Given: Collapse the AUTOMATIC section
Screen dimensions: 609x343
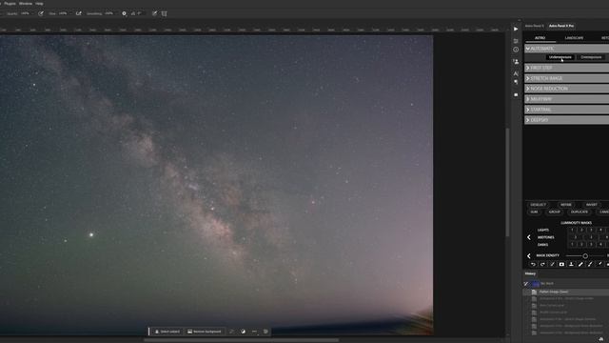Looking at the screenshot, I should pyautogui.click(x=567, y=49).
